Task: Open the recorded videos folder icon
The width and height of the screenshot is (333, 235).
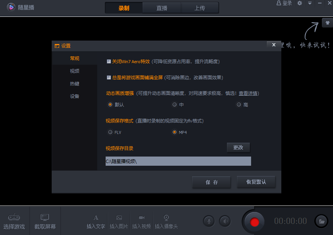Action: point(321,222)
